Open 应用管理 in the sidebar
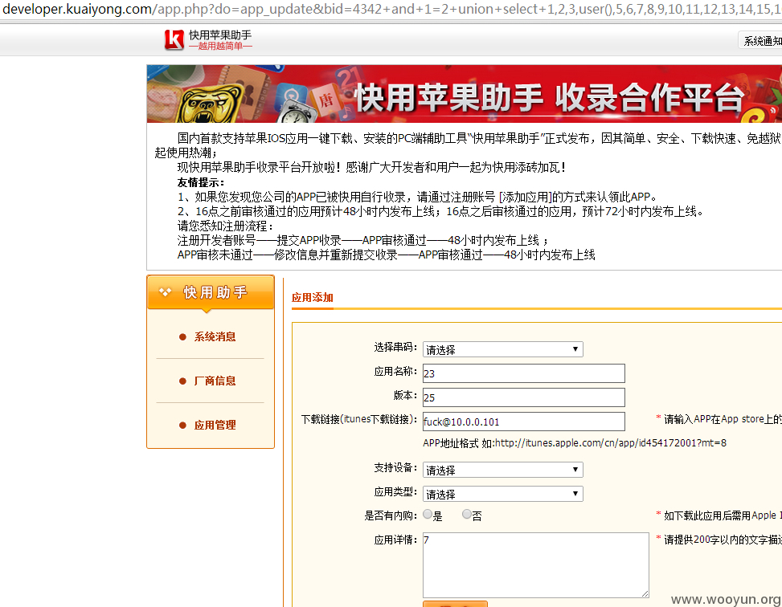The image size is (782, 607). 215,425
